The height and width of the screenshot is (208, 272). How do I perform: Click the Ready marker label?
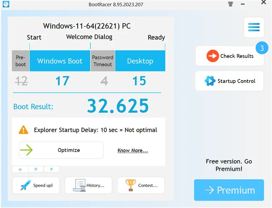(x=156, y=37)
